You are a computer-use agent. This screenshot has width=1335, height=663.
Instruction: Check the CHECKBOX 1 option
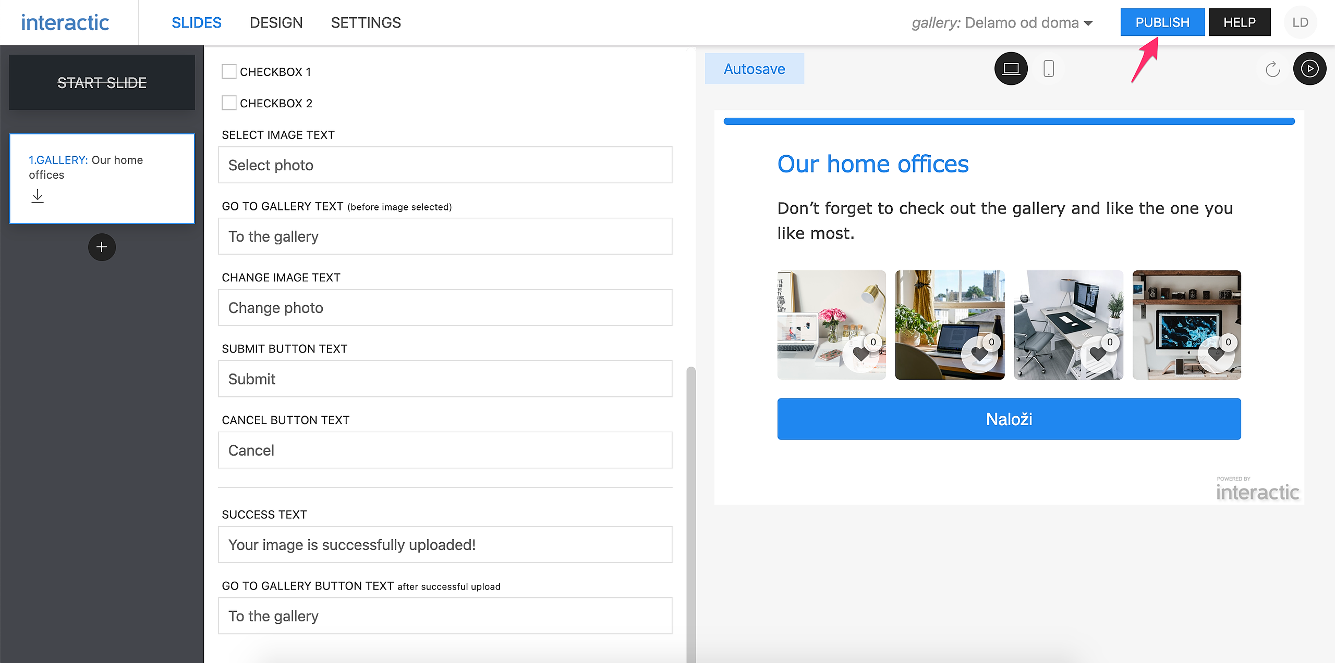coord(229,71)
